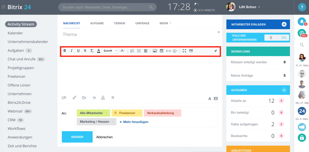Open Chat und Anrufe
This screenshot has height=152, width=309.
pyautogui.click(x=21, y=59)
